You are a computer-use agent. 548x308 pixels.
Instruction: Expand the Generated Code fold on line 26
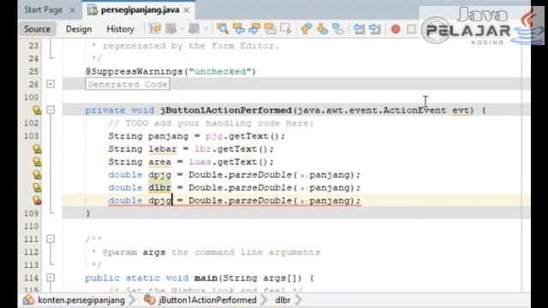[x=51, y=84]
